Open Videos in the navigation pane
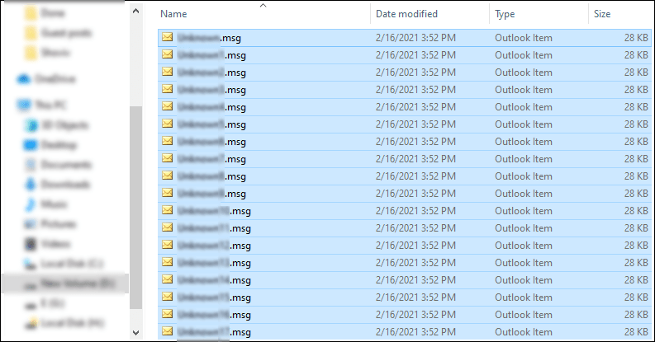 [x=47, y=244]
